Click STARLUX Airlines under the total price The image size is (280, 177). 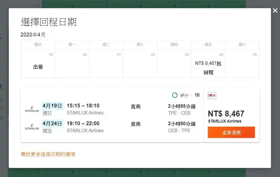coord(225,121)
